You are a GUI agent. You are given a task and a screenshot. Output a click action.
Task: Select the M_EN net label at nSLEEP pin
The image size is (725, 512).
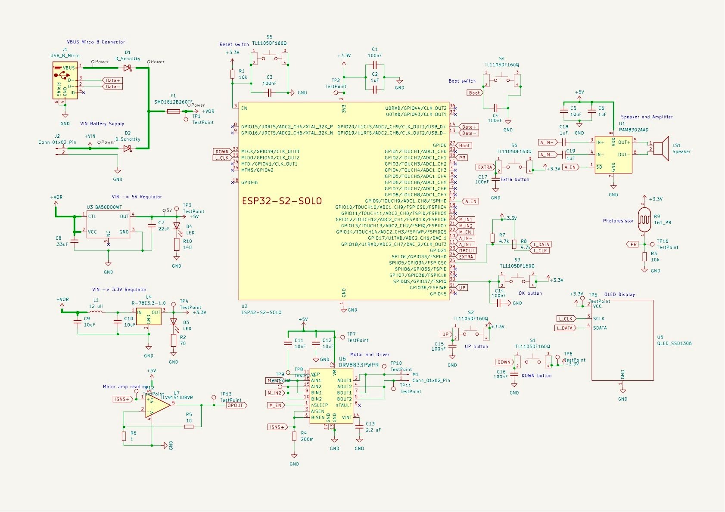(x=276, y=405)
